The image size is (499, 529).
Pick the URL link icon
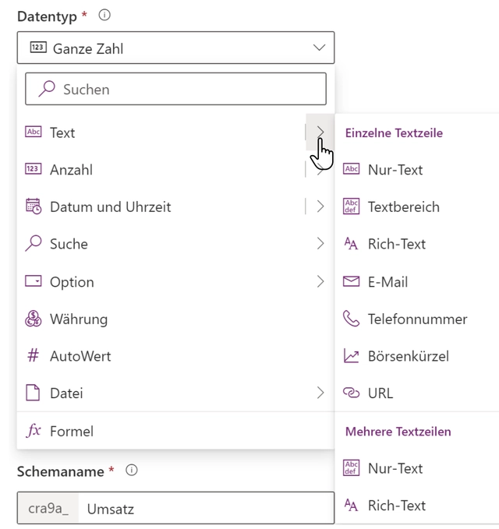point(351,393)
